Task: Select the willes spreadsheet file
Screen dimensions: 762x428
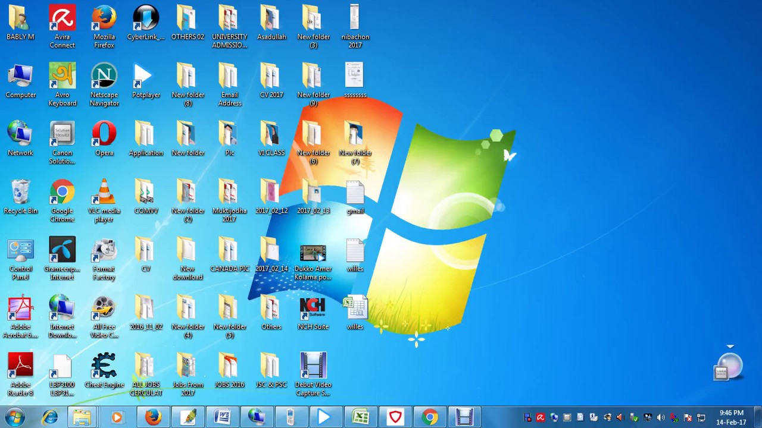Action: [355, 313]
